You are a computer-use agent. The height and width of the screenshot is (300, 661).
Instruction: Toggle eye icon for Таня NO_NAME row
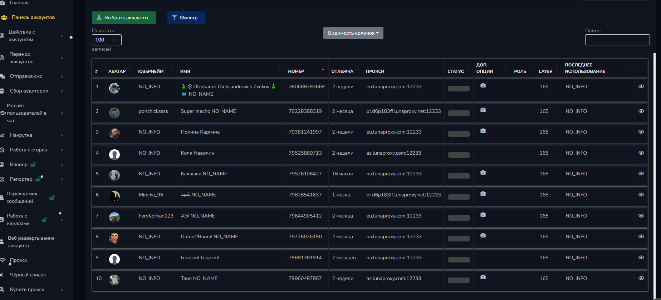point(641,278)
